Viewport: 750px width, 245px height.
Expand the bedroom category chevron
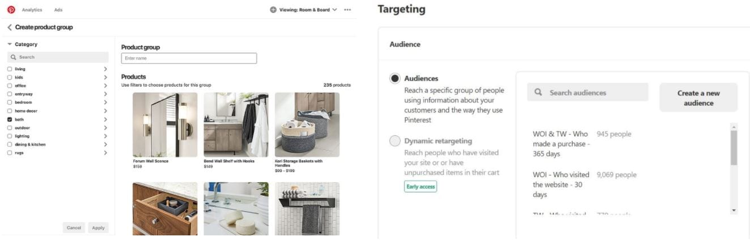point(105,102)
